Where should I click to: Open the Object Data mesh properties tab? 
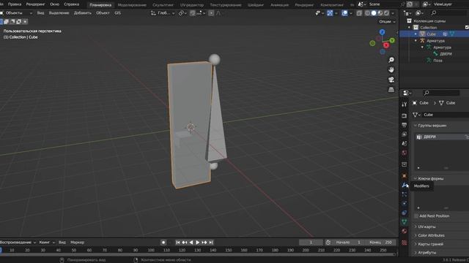coord(405,222)
